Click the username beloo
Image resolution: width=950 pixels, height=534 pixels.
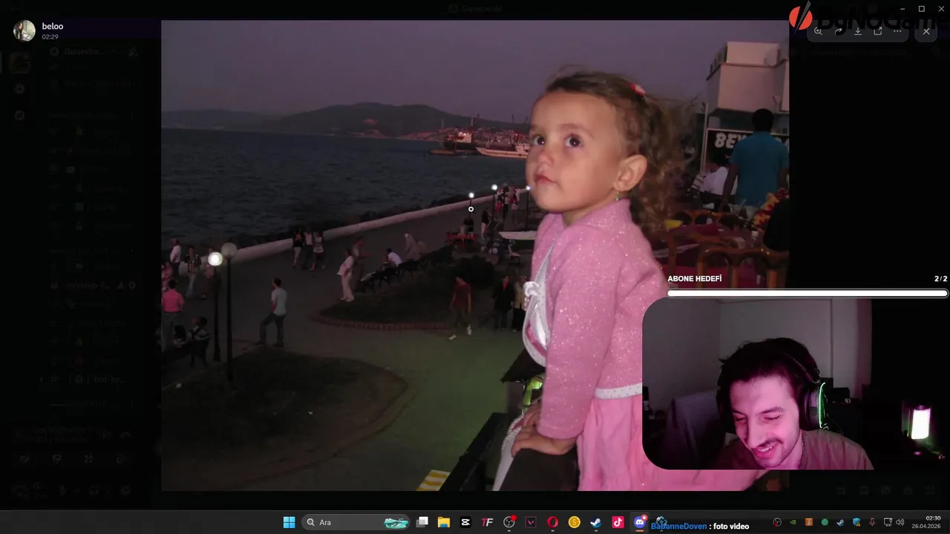53,26
